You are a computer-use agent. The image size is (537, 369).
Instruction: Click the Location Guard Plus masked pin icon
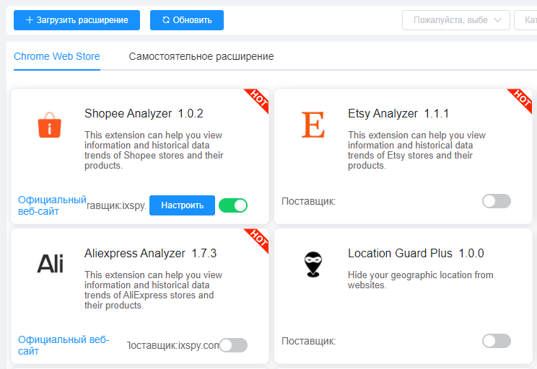313,264
